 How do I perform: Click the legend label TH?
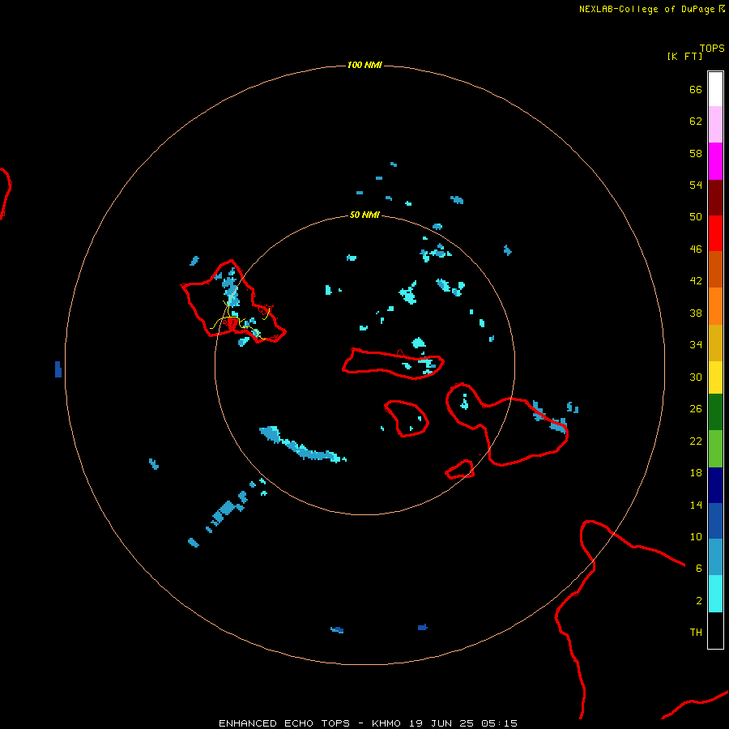coord(696,633)
